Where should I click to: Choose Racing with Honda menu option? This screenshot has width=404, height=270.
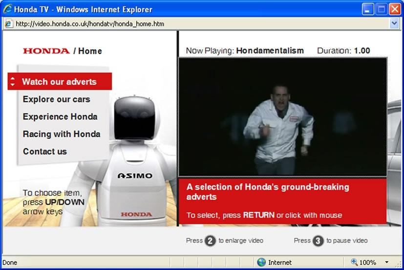click(x=62, y=134)
